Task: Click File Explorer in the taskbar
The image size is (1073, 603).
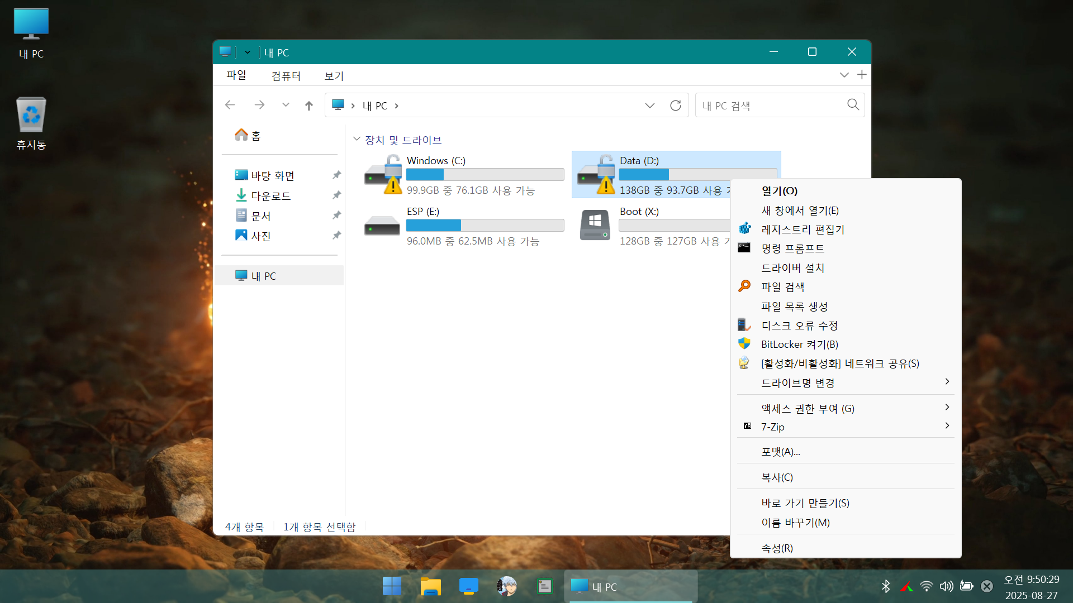Action: tap(430, 587)
